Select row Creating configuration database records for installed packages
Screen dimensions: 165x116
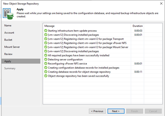click(x=103, y=67)
